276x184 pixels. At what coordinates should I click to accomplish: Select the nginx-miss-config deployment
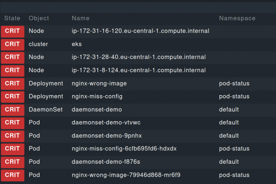click(97, 96)
